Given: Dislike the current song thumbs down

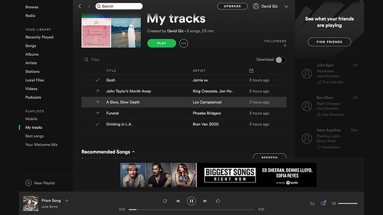Looking at the screenshot, I should (x=165, y=201).
